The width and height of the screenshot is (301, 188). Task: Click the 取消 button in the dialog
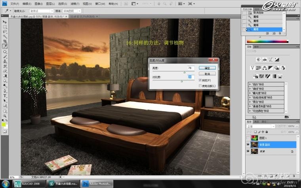(x=207, y=74)
